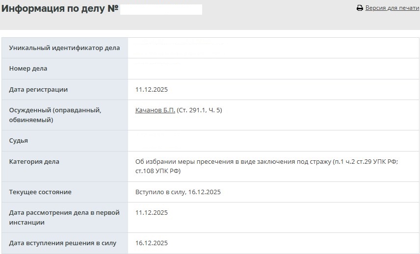Open the 'Версия для печати' link
This screenshot has width=420, height=254.
pos(392,8)
